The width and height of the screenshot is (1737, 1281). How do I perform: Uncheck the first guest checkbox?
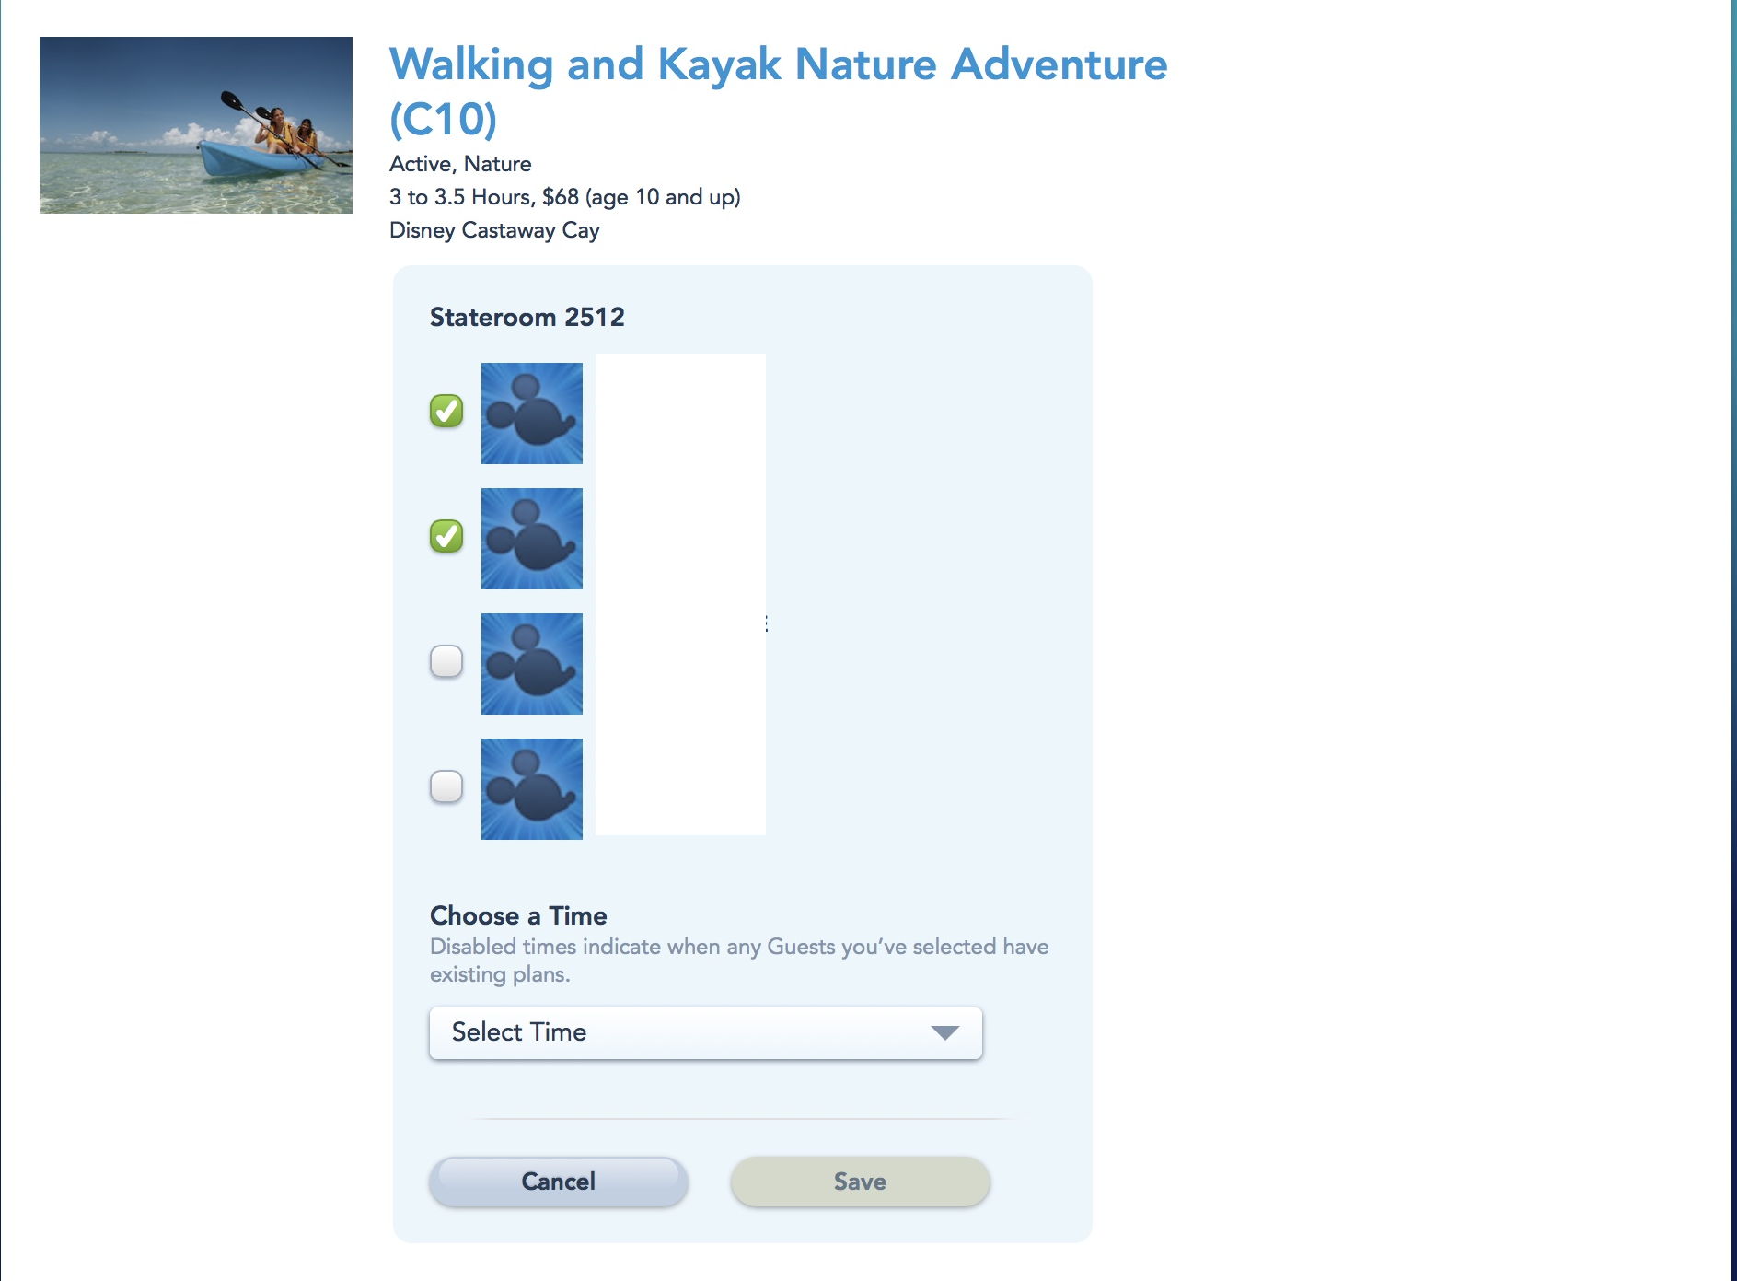[x=446, y=411]
